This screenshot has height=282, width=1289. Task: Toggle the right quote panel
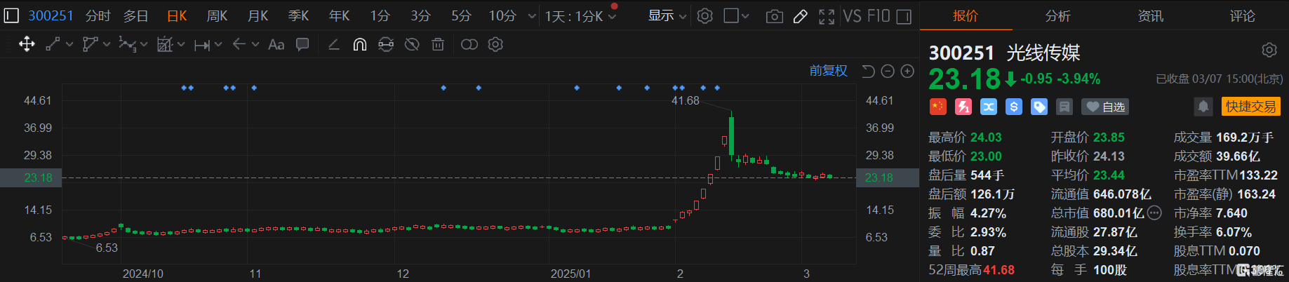(x=904, y=16)
